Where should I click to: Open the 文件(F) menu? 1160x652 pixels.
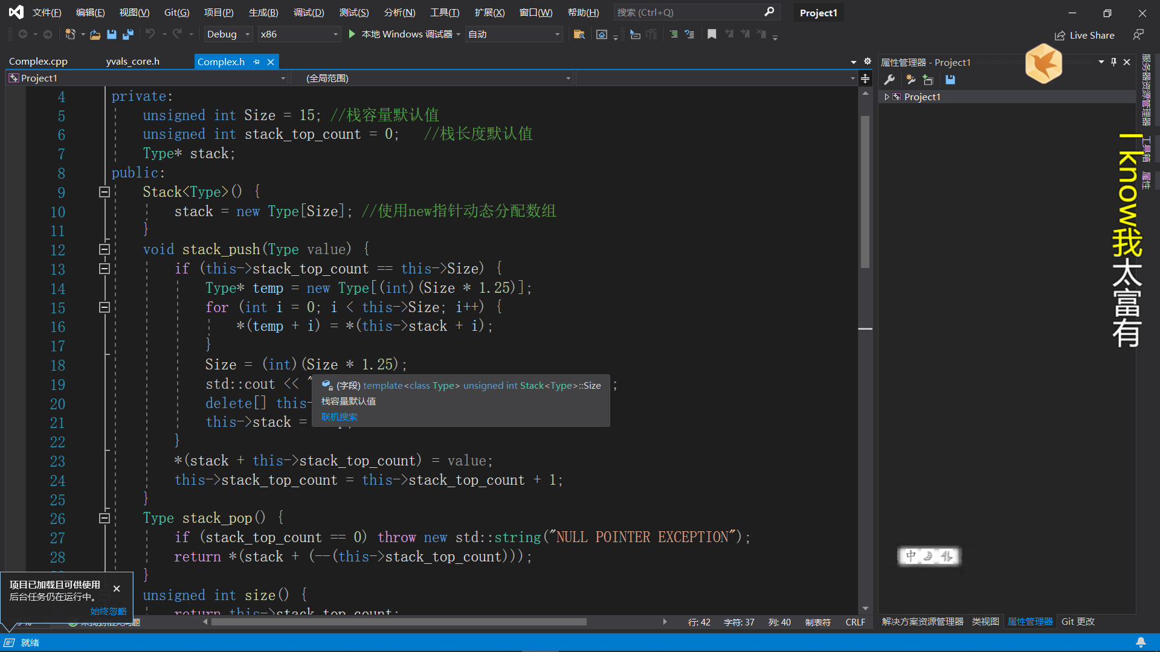(x=47, y=12)
